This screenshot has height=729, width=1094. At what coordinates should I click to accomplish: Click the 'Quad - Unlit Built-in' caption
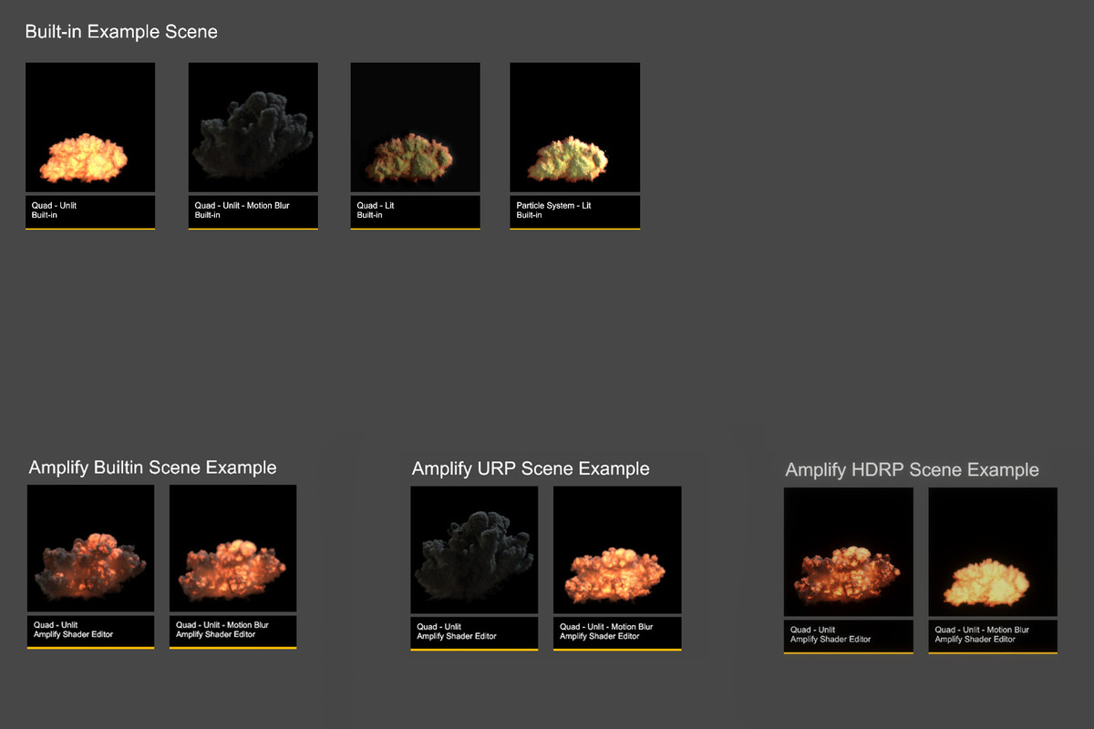click(90, 212)
